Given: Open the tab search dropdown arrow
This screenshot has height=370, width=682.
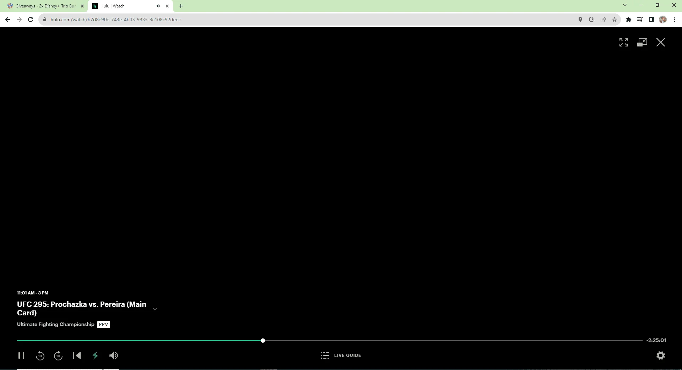Looking at the screenshot, I should [625, 5].
